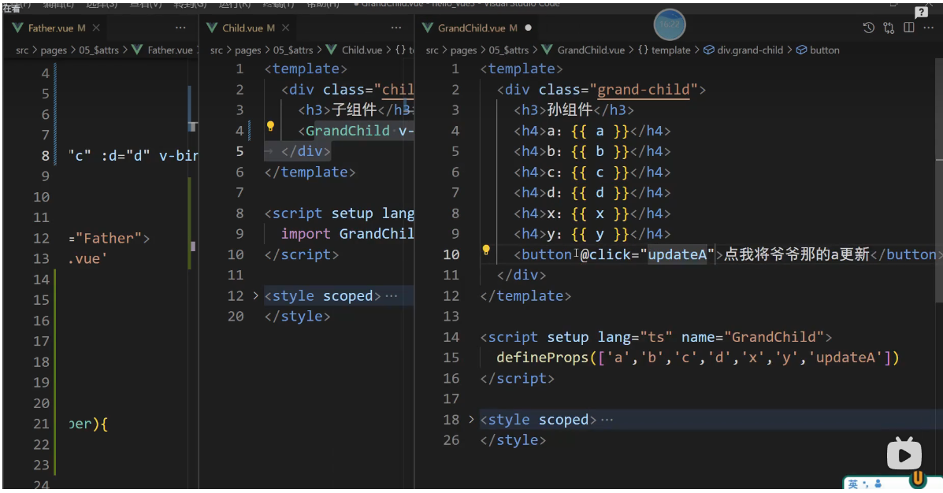Open changes compare icon in editor toolbar
This screenshot has height=493, width=943.
click(x=889, y=28)
